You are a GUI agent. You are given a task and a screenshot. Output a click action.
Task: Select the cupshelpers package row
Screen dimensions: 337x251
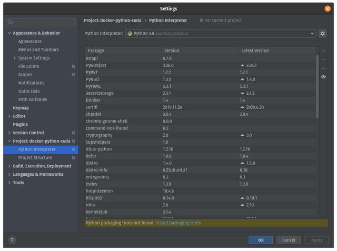coord(200,142)
